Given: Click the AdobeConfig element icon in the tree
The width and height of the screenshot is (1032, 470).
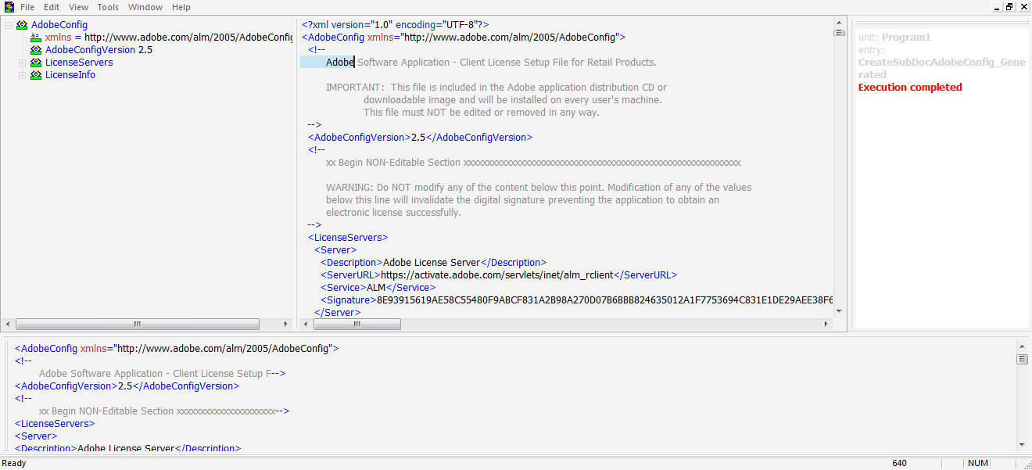Looking at the screenshot, I should coord(21,24).
